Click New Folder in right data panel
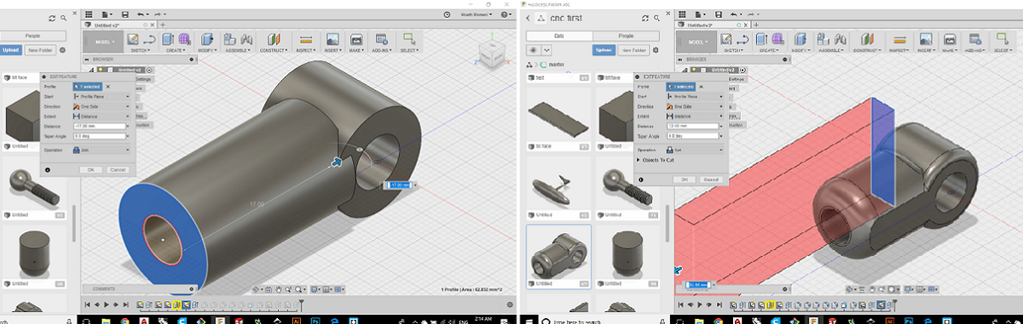 pyautogui.click(x=633, y=50)
